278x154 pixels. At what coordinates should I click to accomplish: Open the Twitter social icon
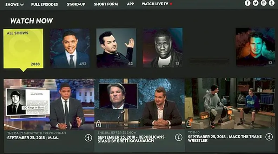click(256, 3)
